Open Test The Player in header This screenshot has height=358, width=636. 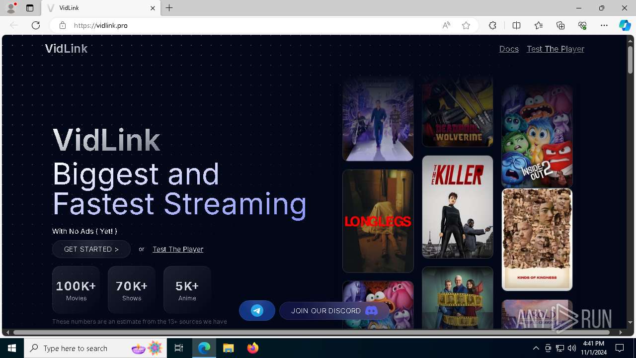556,49
